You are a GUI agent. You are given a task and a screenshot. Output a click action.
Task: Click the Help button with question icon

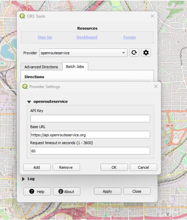(37, 191)
